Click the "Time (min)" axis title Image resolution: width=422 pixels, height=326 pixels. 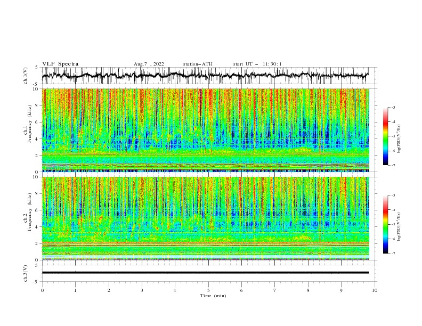[x=213, y=296]
